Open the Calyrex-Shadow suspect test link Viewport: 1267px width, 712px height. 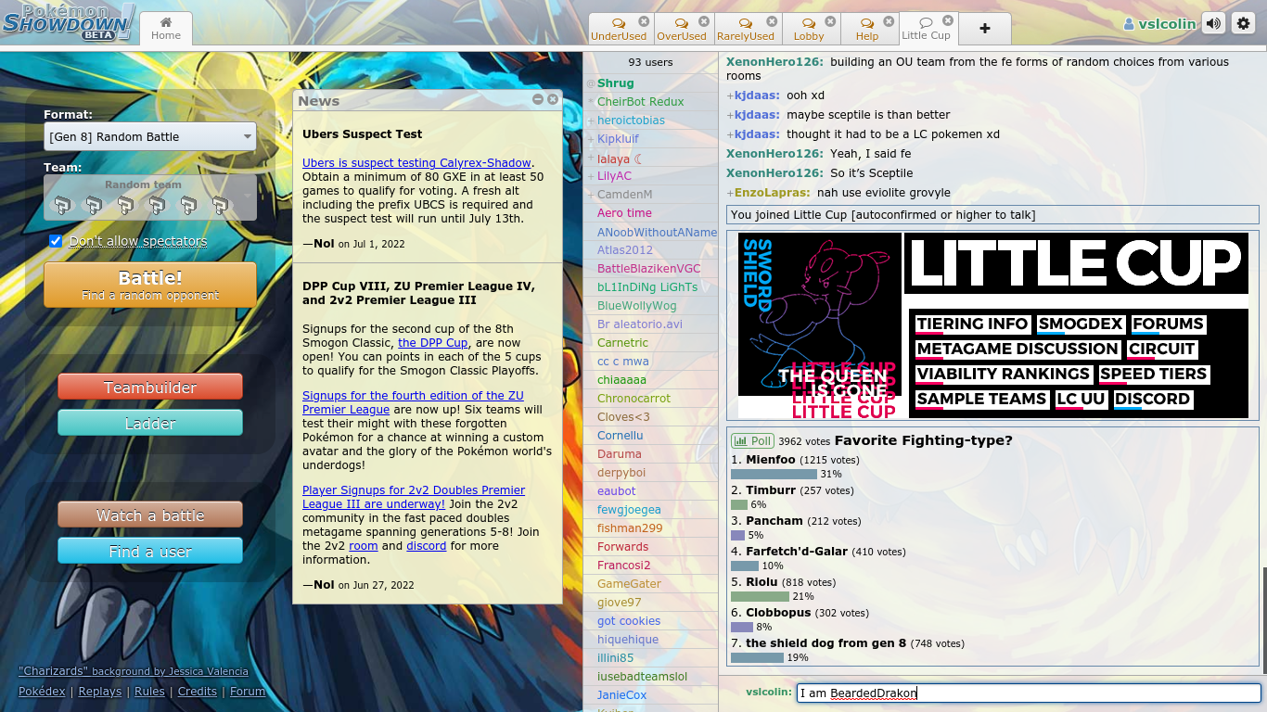pos(416,162)
